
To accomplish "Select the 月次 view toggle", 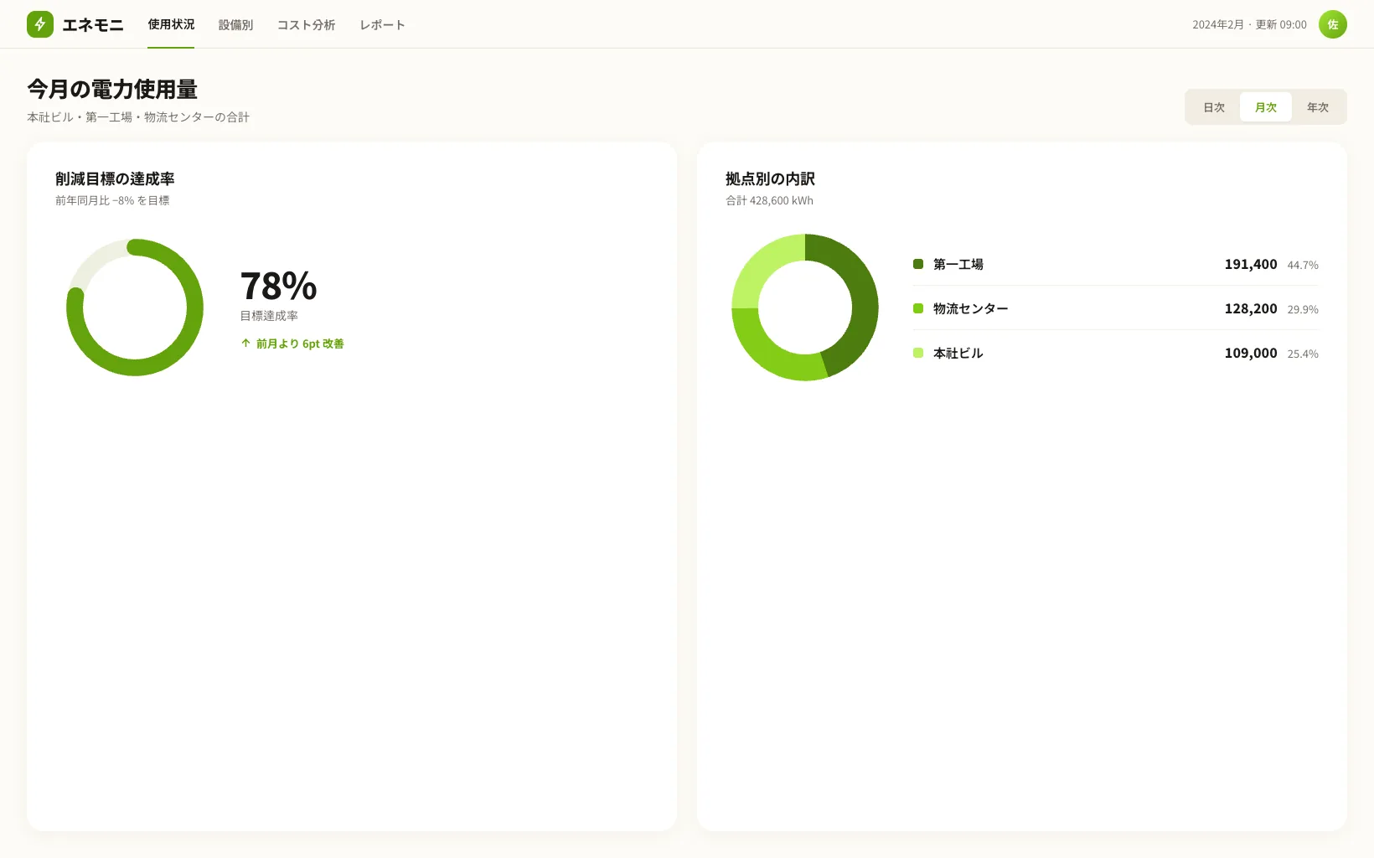I will point(1266,107).
